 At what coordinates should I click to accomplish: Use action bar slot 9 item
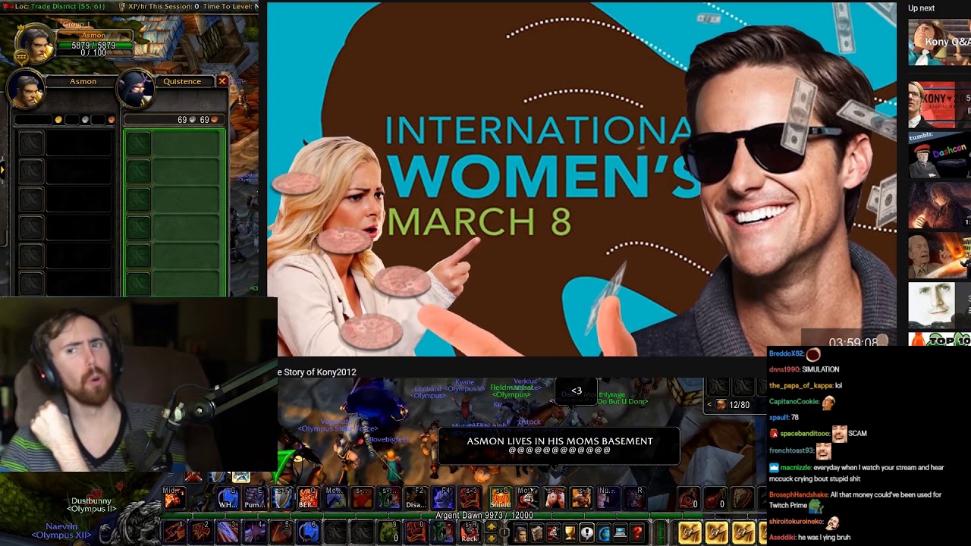389,532
